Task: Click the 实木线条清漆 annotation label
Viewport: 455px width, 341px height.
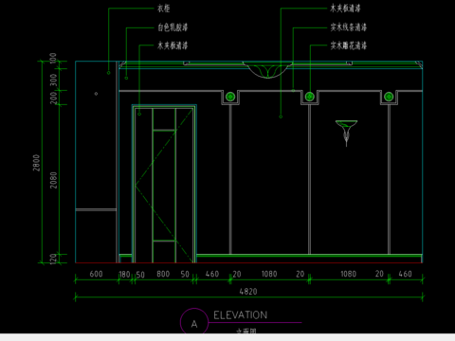Action: (x=349, y=27)
